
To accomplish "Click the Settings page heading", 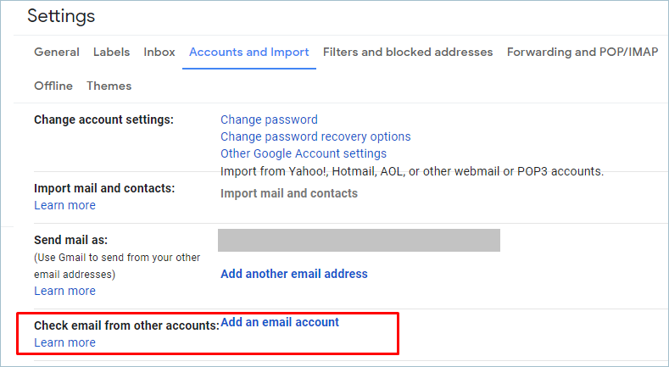I will (61, 16).
